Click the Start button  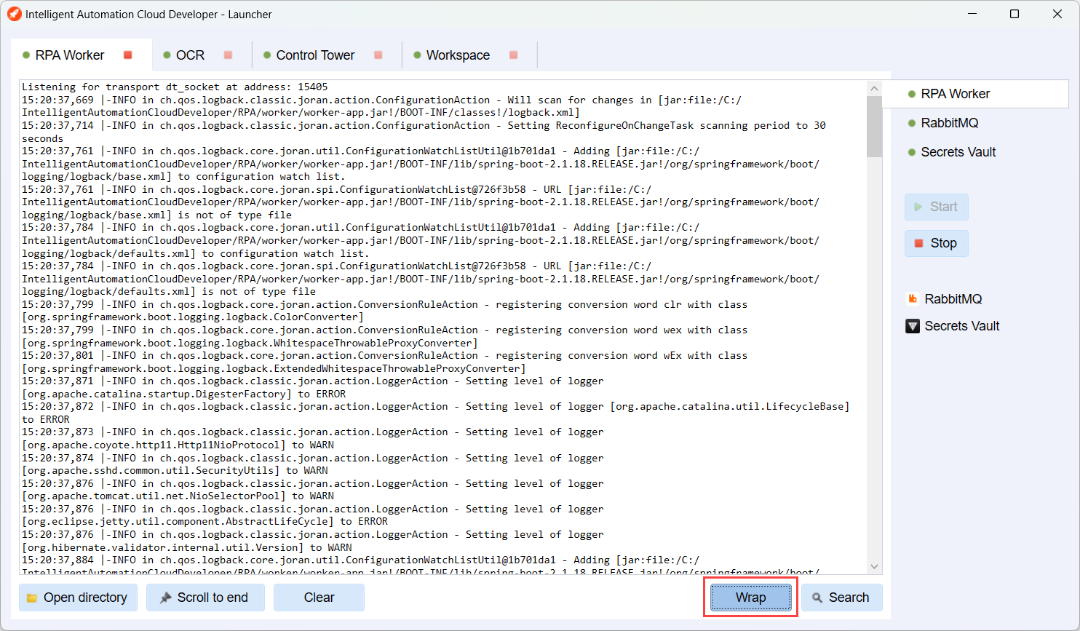[937, 207]
